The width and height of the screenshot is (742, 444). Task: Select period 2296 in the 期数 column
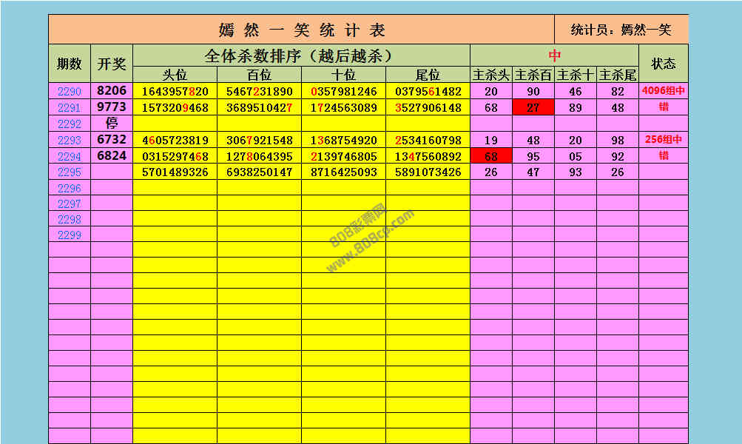coord(70,189)
